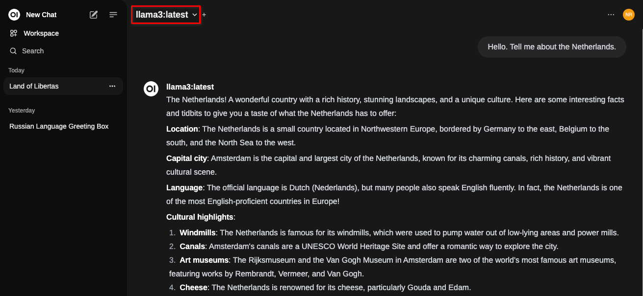
Task: Click New Chat label in sidebar
Action: click(41, 15)
